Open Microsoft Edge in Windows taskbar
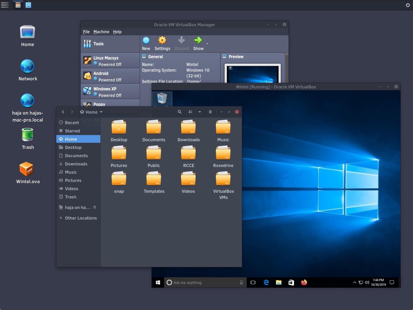 coord(266,282)
